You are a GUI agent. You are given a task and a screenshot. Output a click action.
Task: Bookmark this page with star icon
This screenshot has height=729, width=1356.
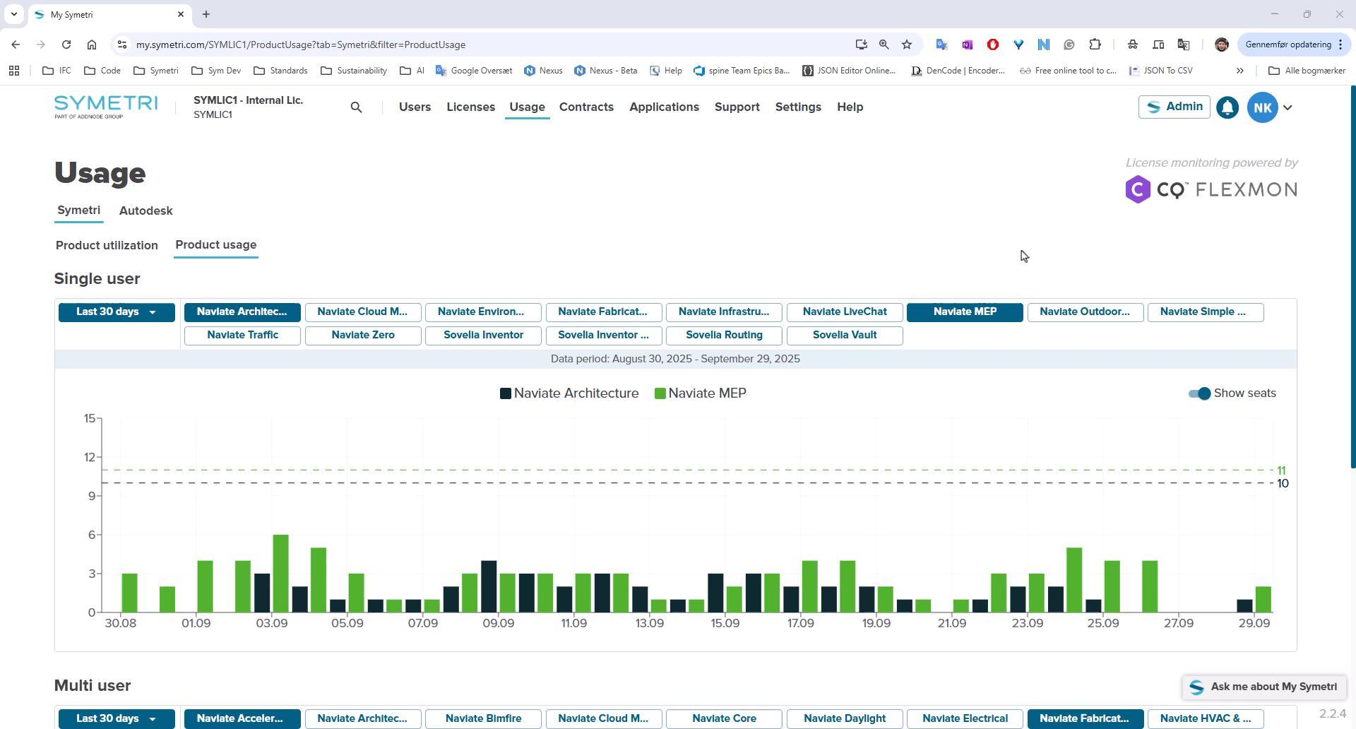[907, 45]
